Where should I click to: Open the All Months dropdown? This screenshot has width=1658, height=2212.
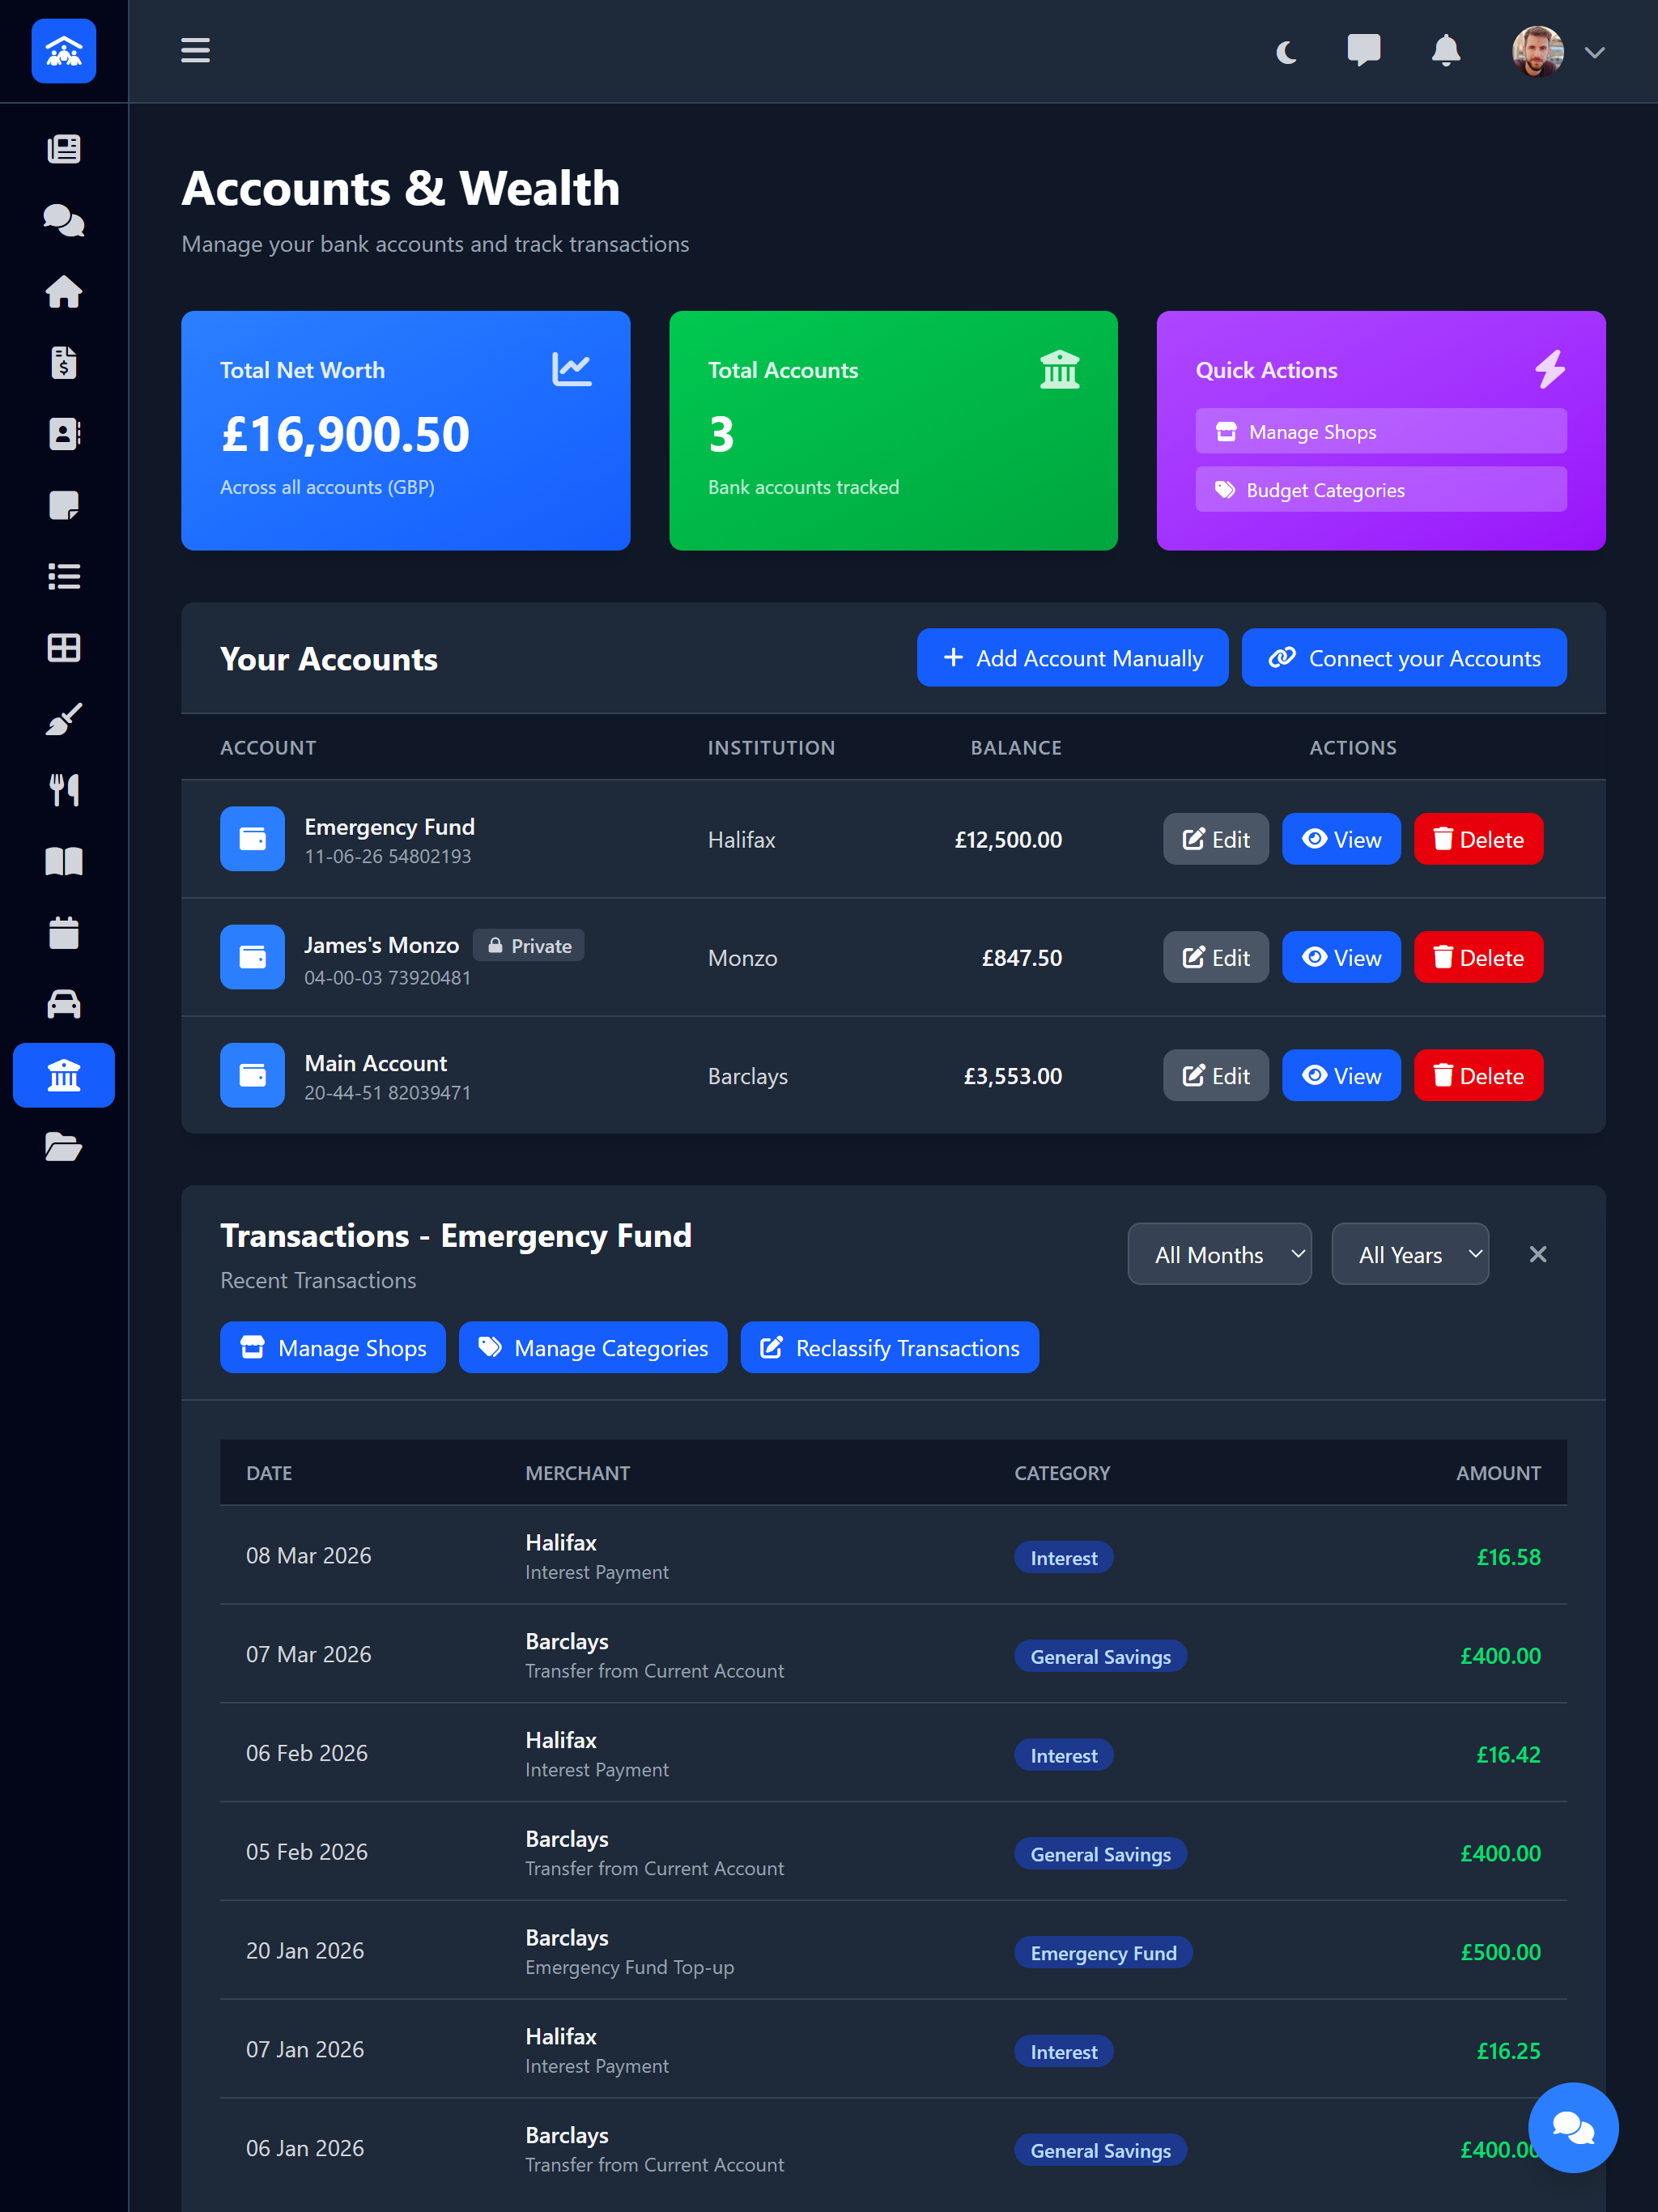(x=1219, y=1253)
